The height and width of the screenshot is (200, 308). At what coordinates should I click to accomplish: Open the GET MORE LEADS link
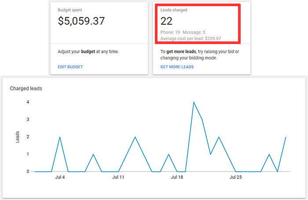click(x=177, y=67)
